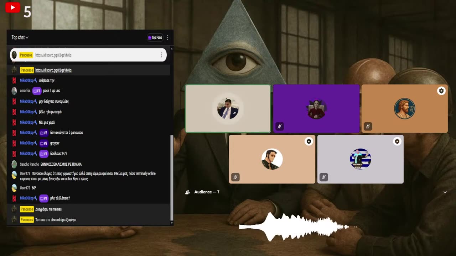
Task: Select the speaking tile with suited man avatar
Action: click(228, 108)
